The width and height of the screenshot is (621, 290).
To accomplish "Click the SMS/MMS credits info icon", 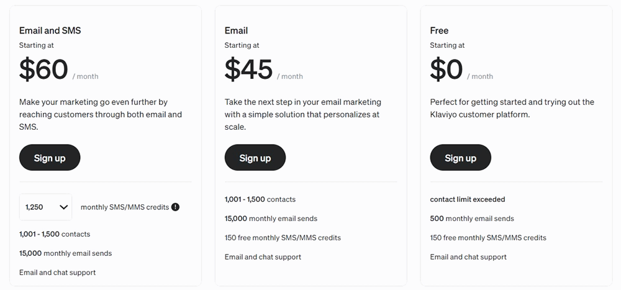I will (x=175, y=207).
